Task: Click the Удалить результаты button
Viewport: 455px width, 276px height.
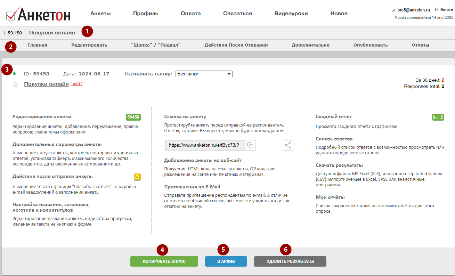Action: tap(290, 261)
